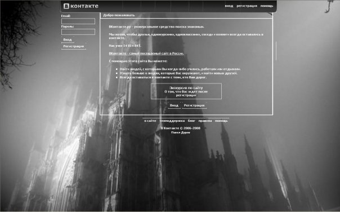Click the 'контакте' wordmark in header

click(84, 6)
